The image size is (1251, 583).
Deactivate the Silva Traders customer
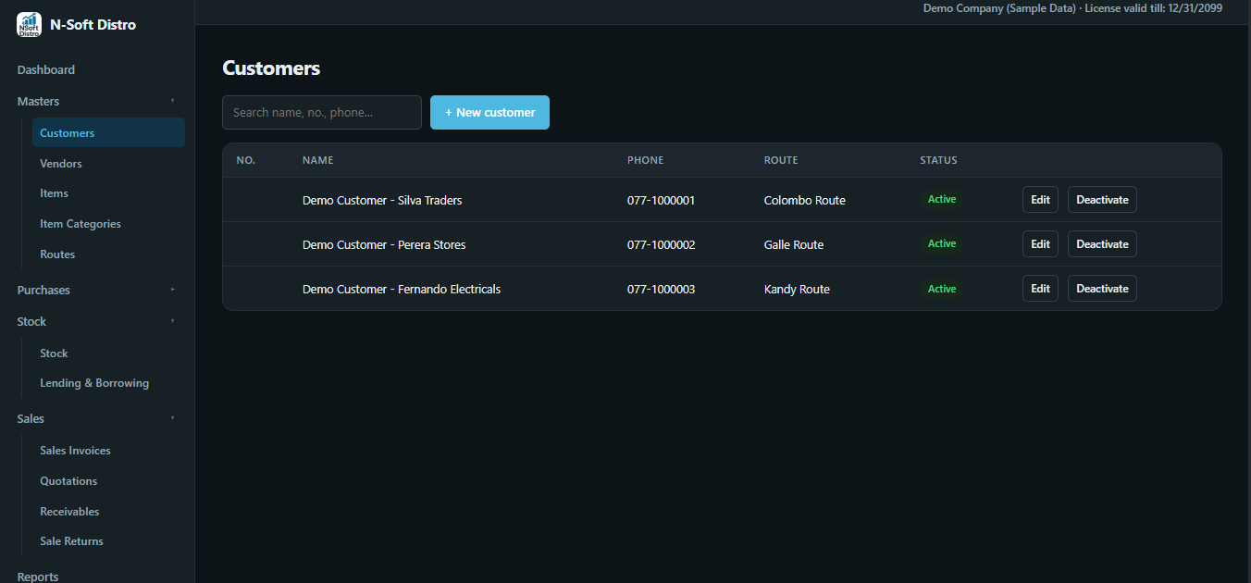(1102, 200)
